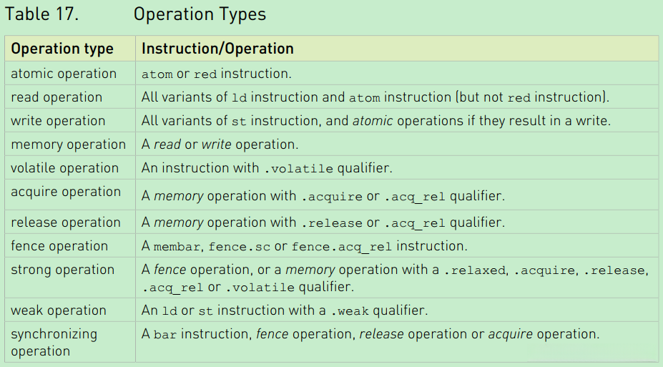Select the 'write operation' row label
The image size is (663, 367).
58,121
